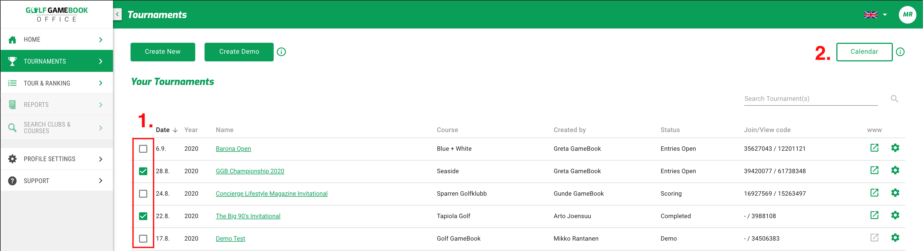The image size is (923, 251).
Task: Click the search magnifier icon
Action: point(894,99)
